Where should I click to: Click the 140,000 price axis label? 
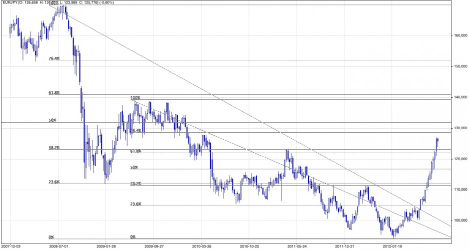(459, 97)
